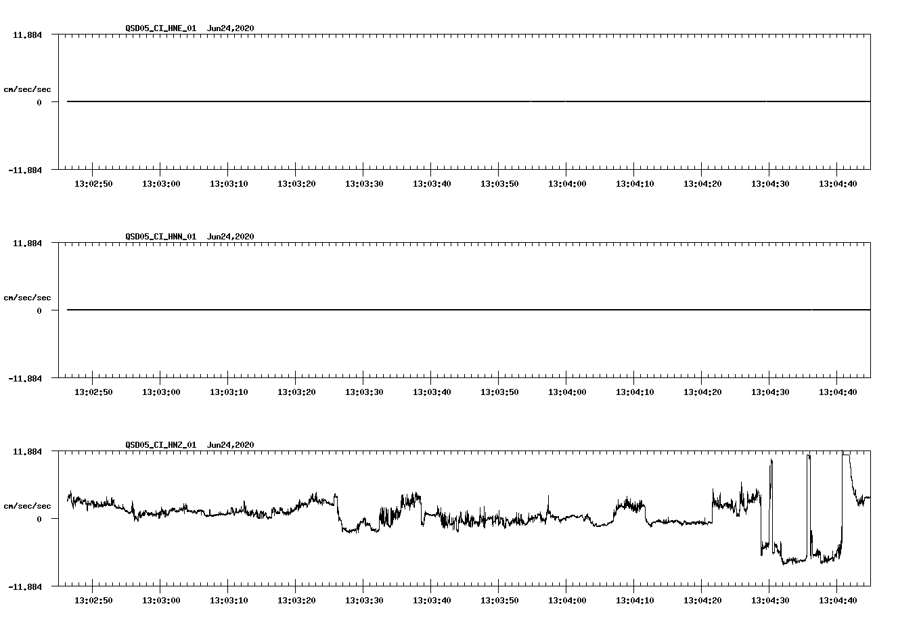
Task: Click the 11.884 upper limit of HNN plot
Action: pos(27,244)
